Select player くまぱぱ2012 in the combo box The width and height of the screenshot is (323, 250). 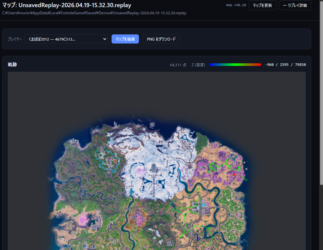66,39
